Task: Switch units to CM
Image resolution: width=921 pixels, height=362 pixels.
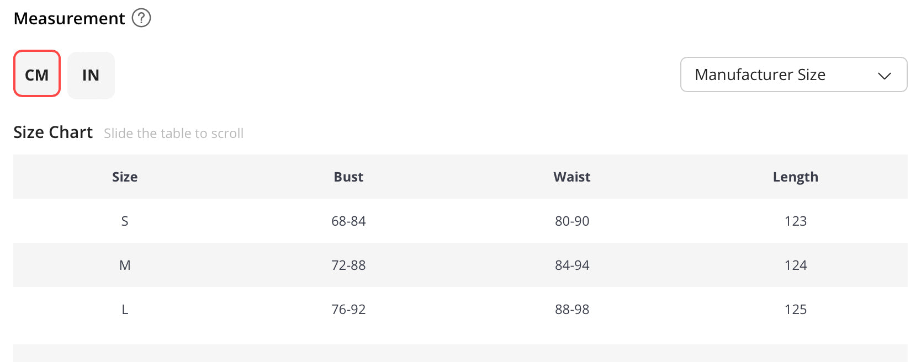Action: (37, 73)
